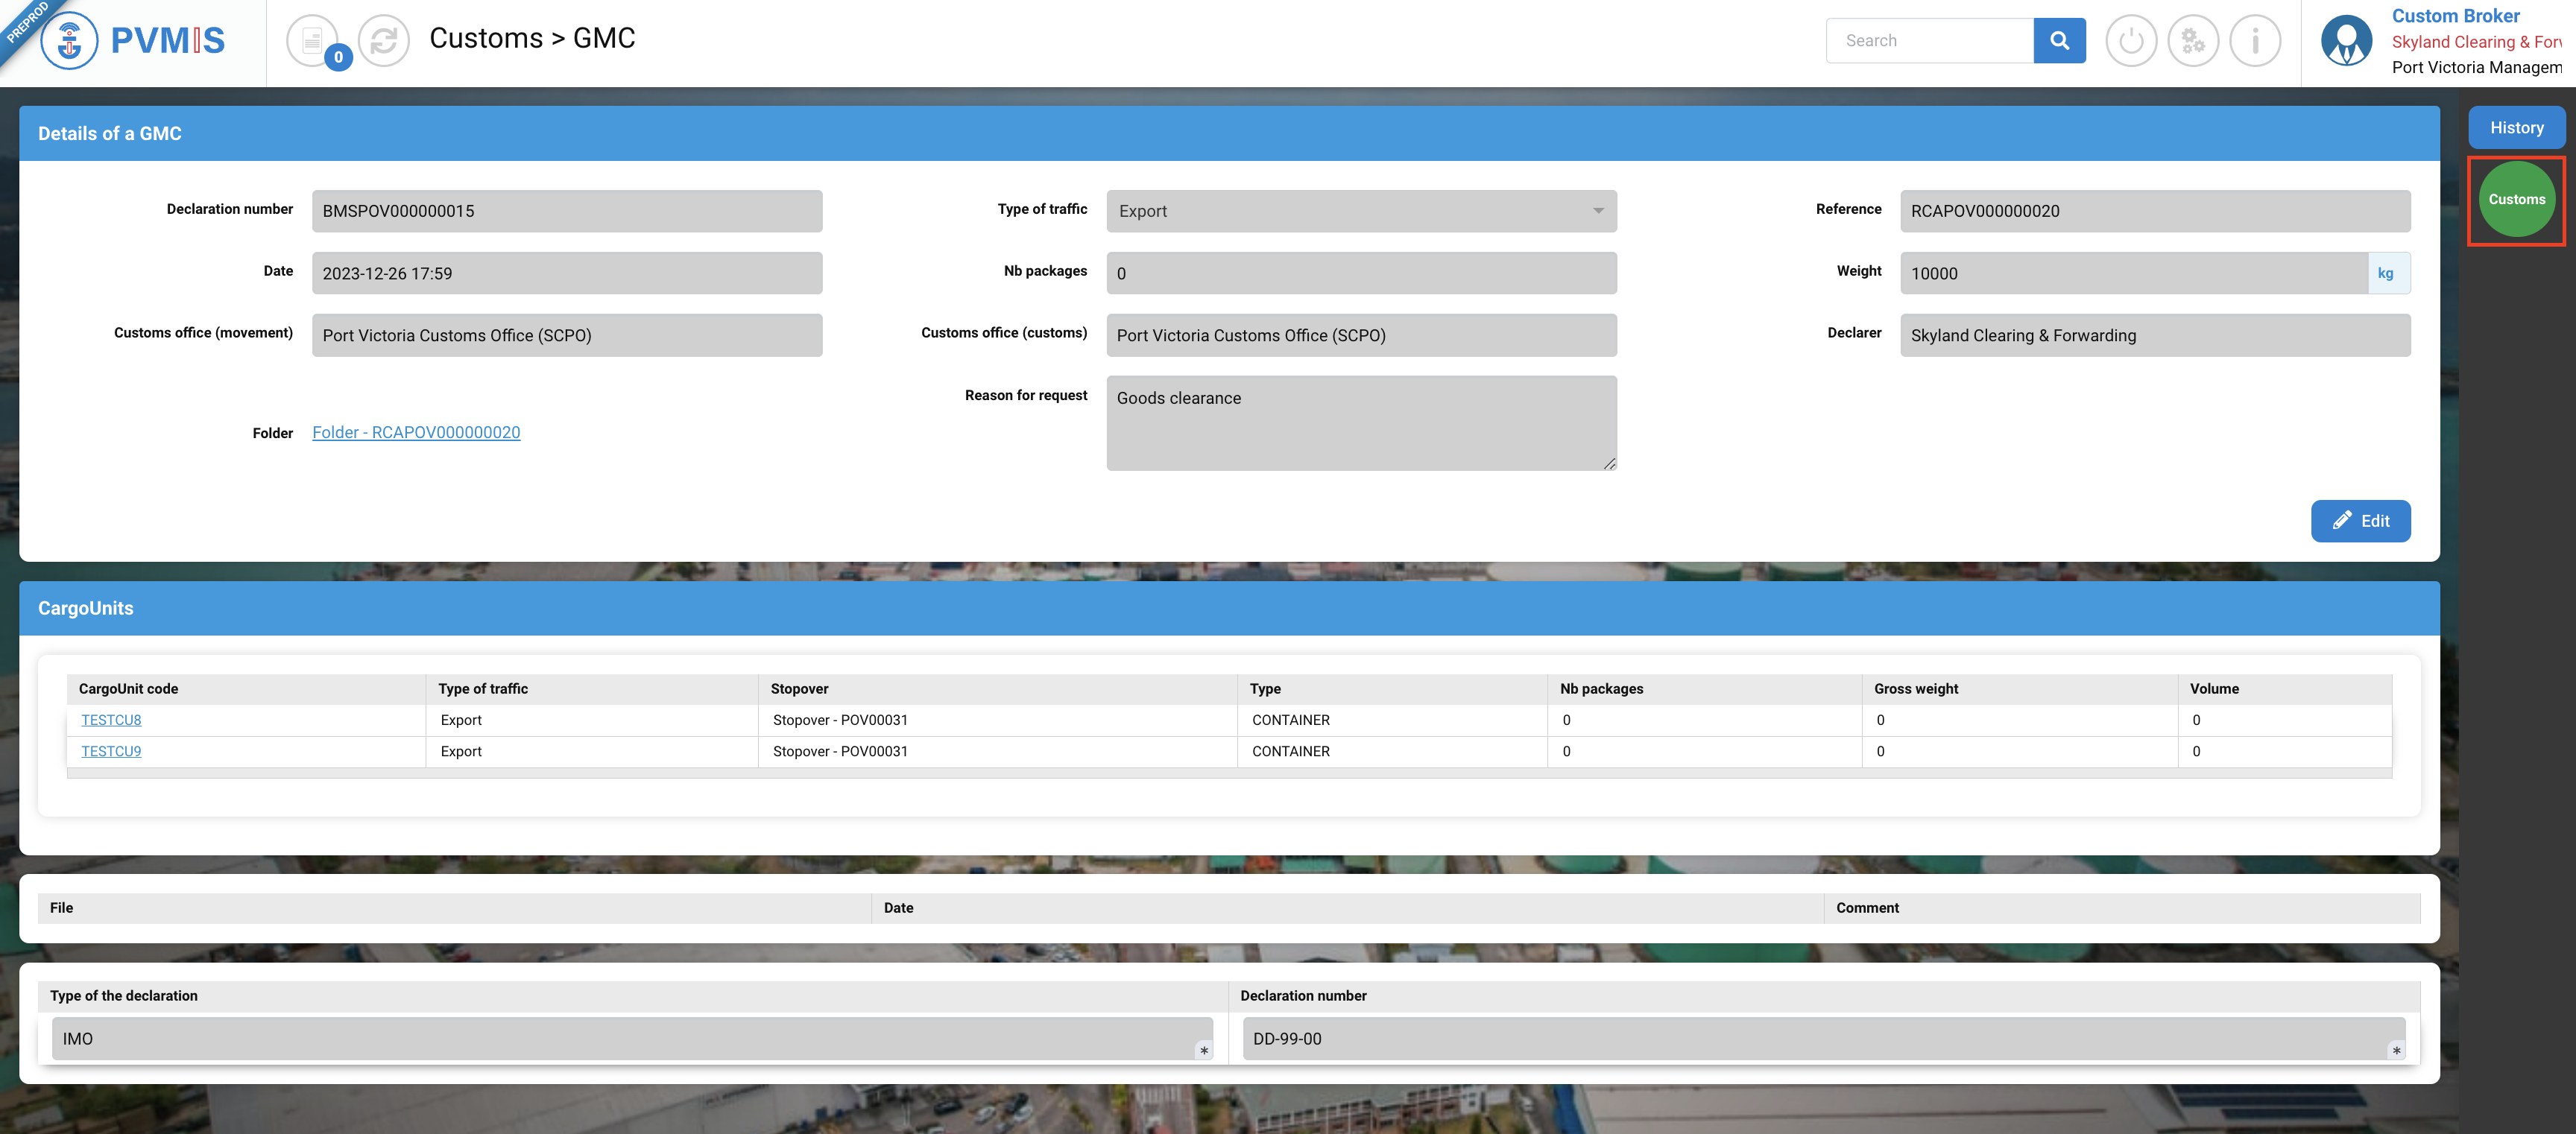
Task: Click the user profile avatar
Action: 2346,41
